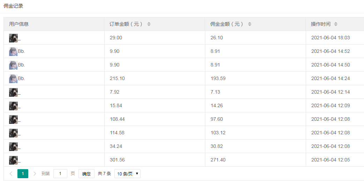Screen dimensions: 364x182
Task: Select order amount 7.92 cell
Action: pos(154,92)
